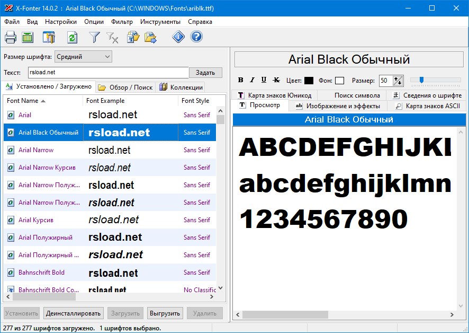
Task: Click the white Фон background swatch
Action: pos(339,81)
